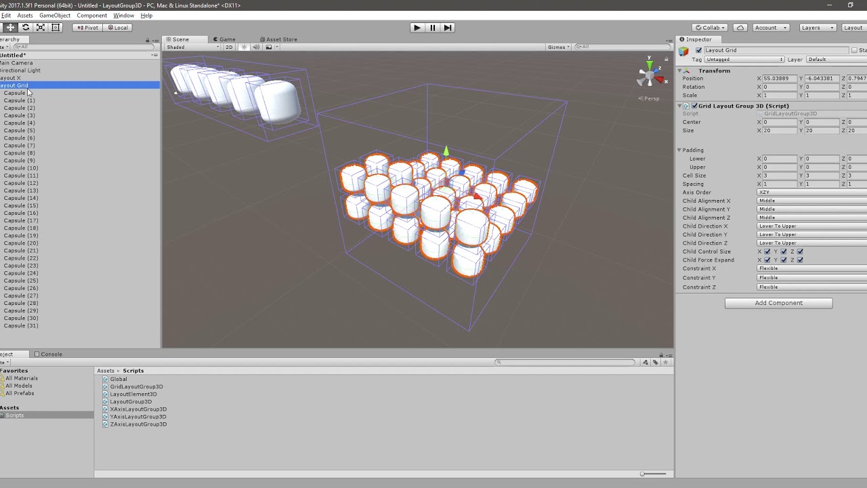The width and height of the screenshot is (867, 488).
Task: Open Shaded draw mode dropdown
Action: coord(192,47)
